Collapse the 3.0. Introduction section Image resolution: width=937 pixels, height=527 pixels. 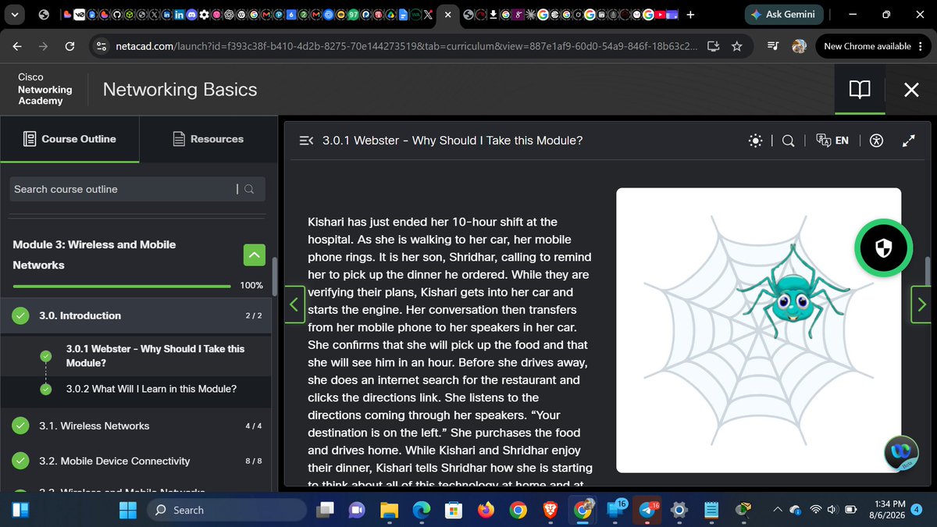coord(136,315)
